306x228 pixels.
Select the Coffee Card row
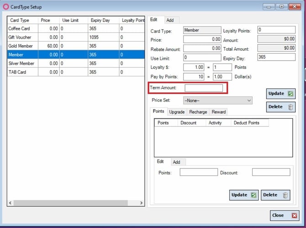[x=76, y=29]
